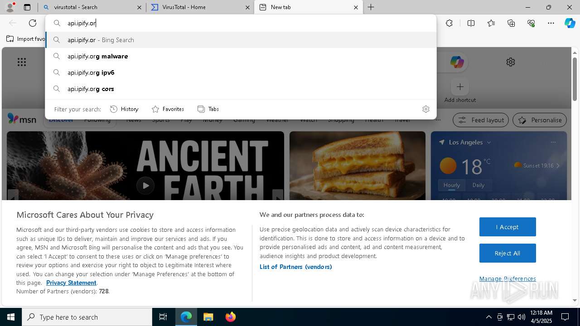Open the volume control tray icon

pyautogui.click(x=522, y=317)
